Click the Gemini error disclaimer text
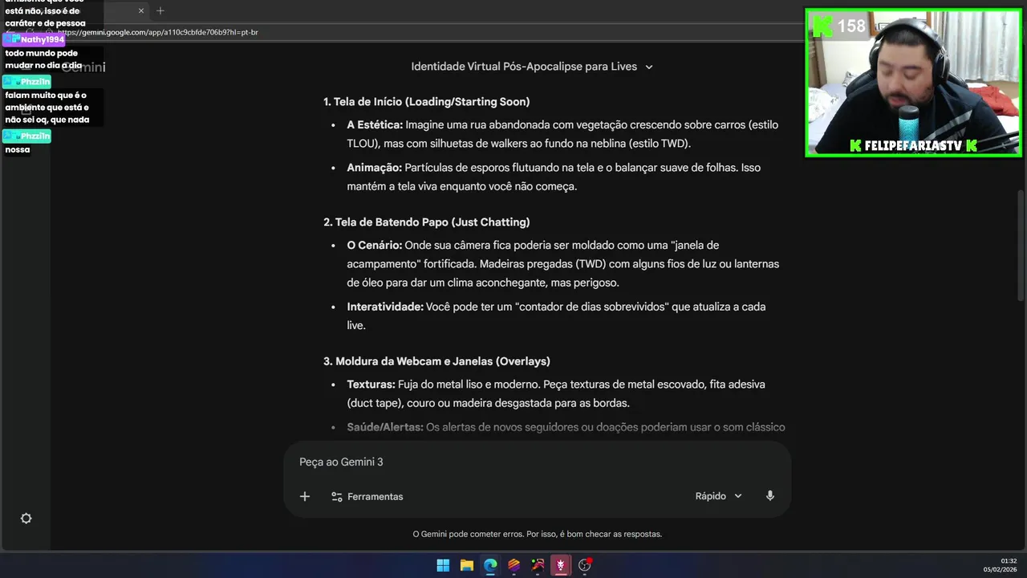The image size is (1027, 578). (x=537, y=534)
